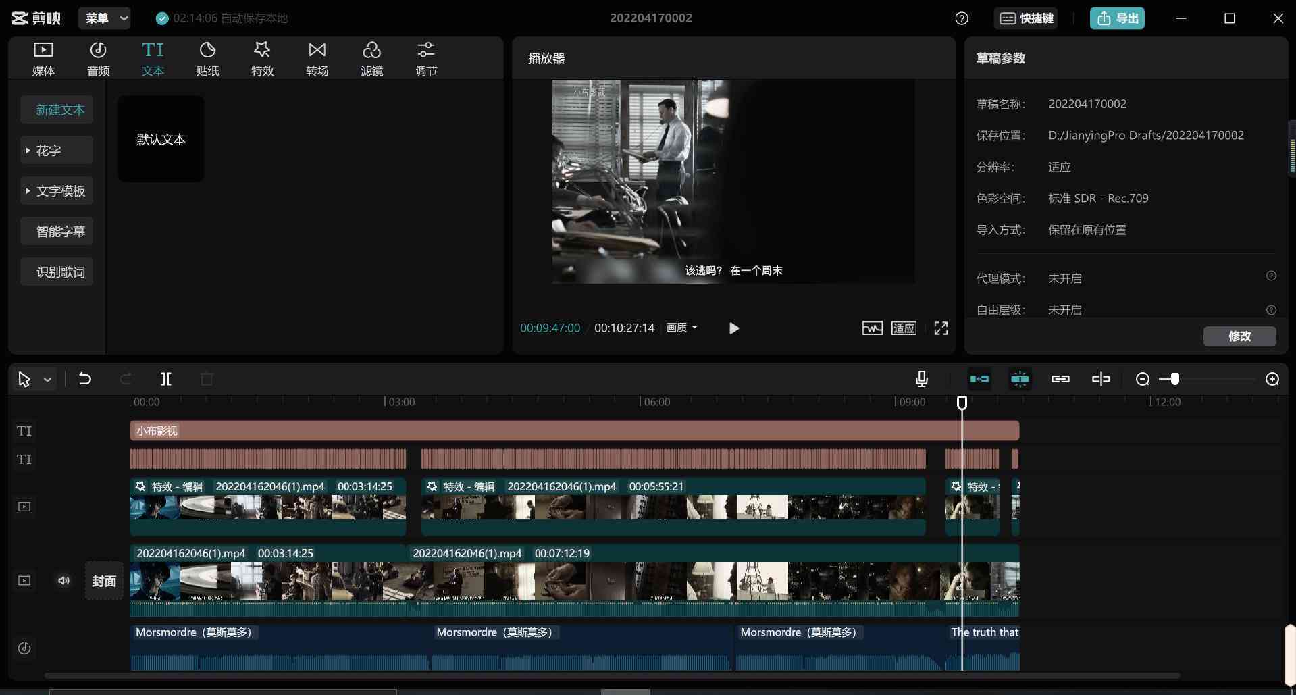Open the 调节 adjustment tab
The width and height of the screenshot is (1296, 695).
(426, 58)
